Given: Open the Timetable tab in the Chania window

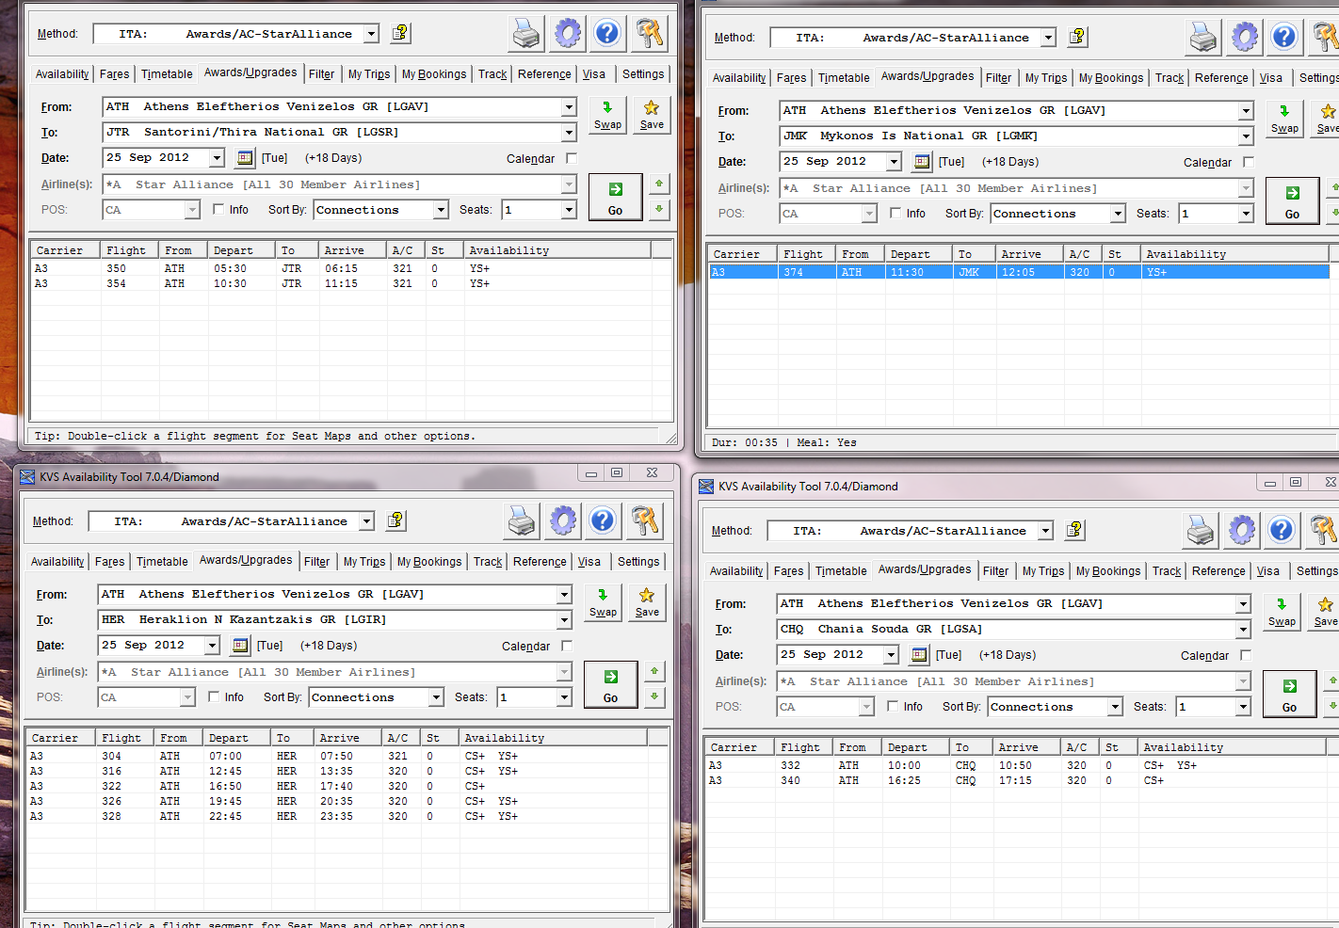Looking at the screenshot, I should point(841,571).
